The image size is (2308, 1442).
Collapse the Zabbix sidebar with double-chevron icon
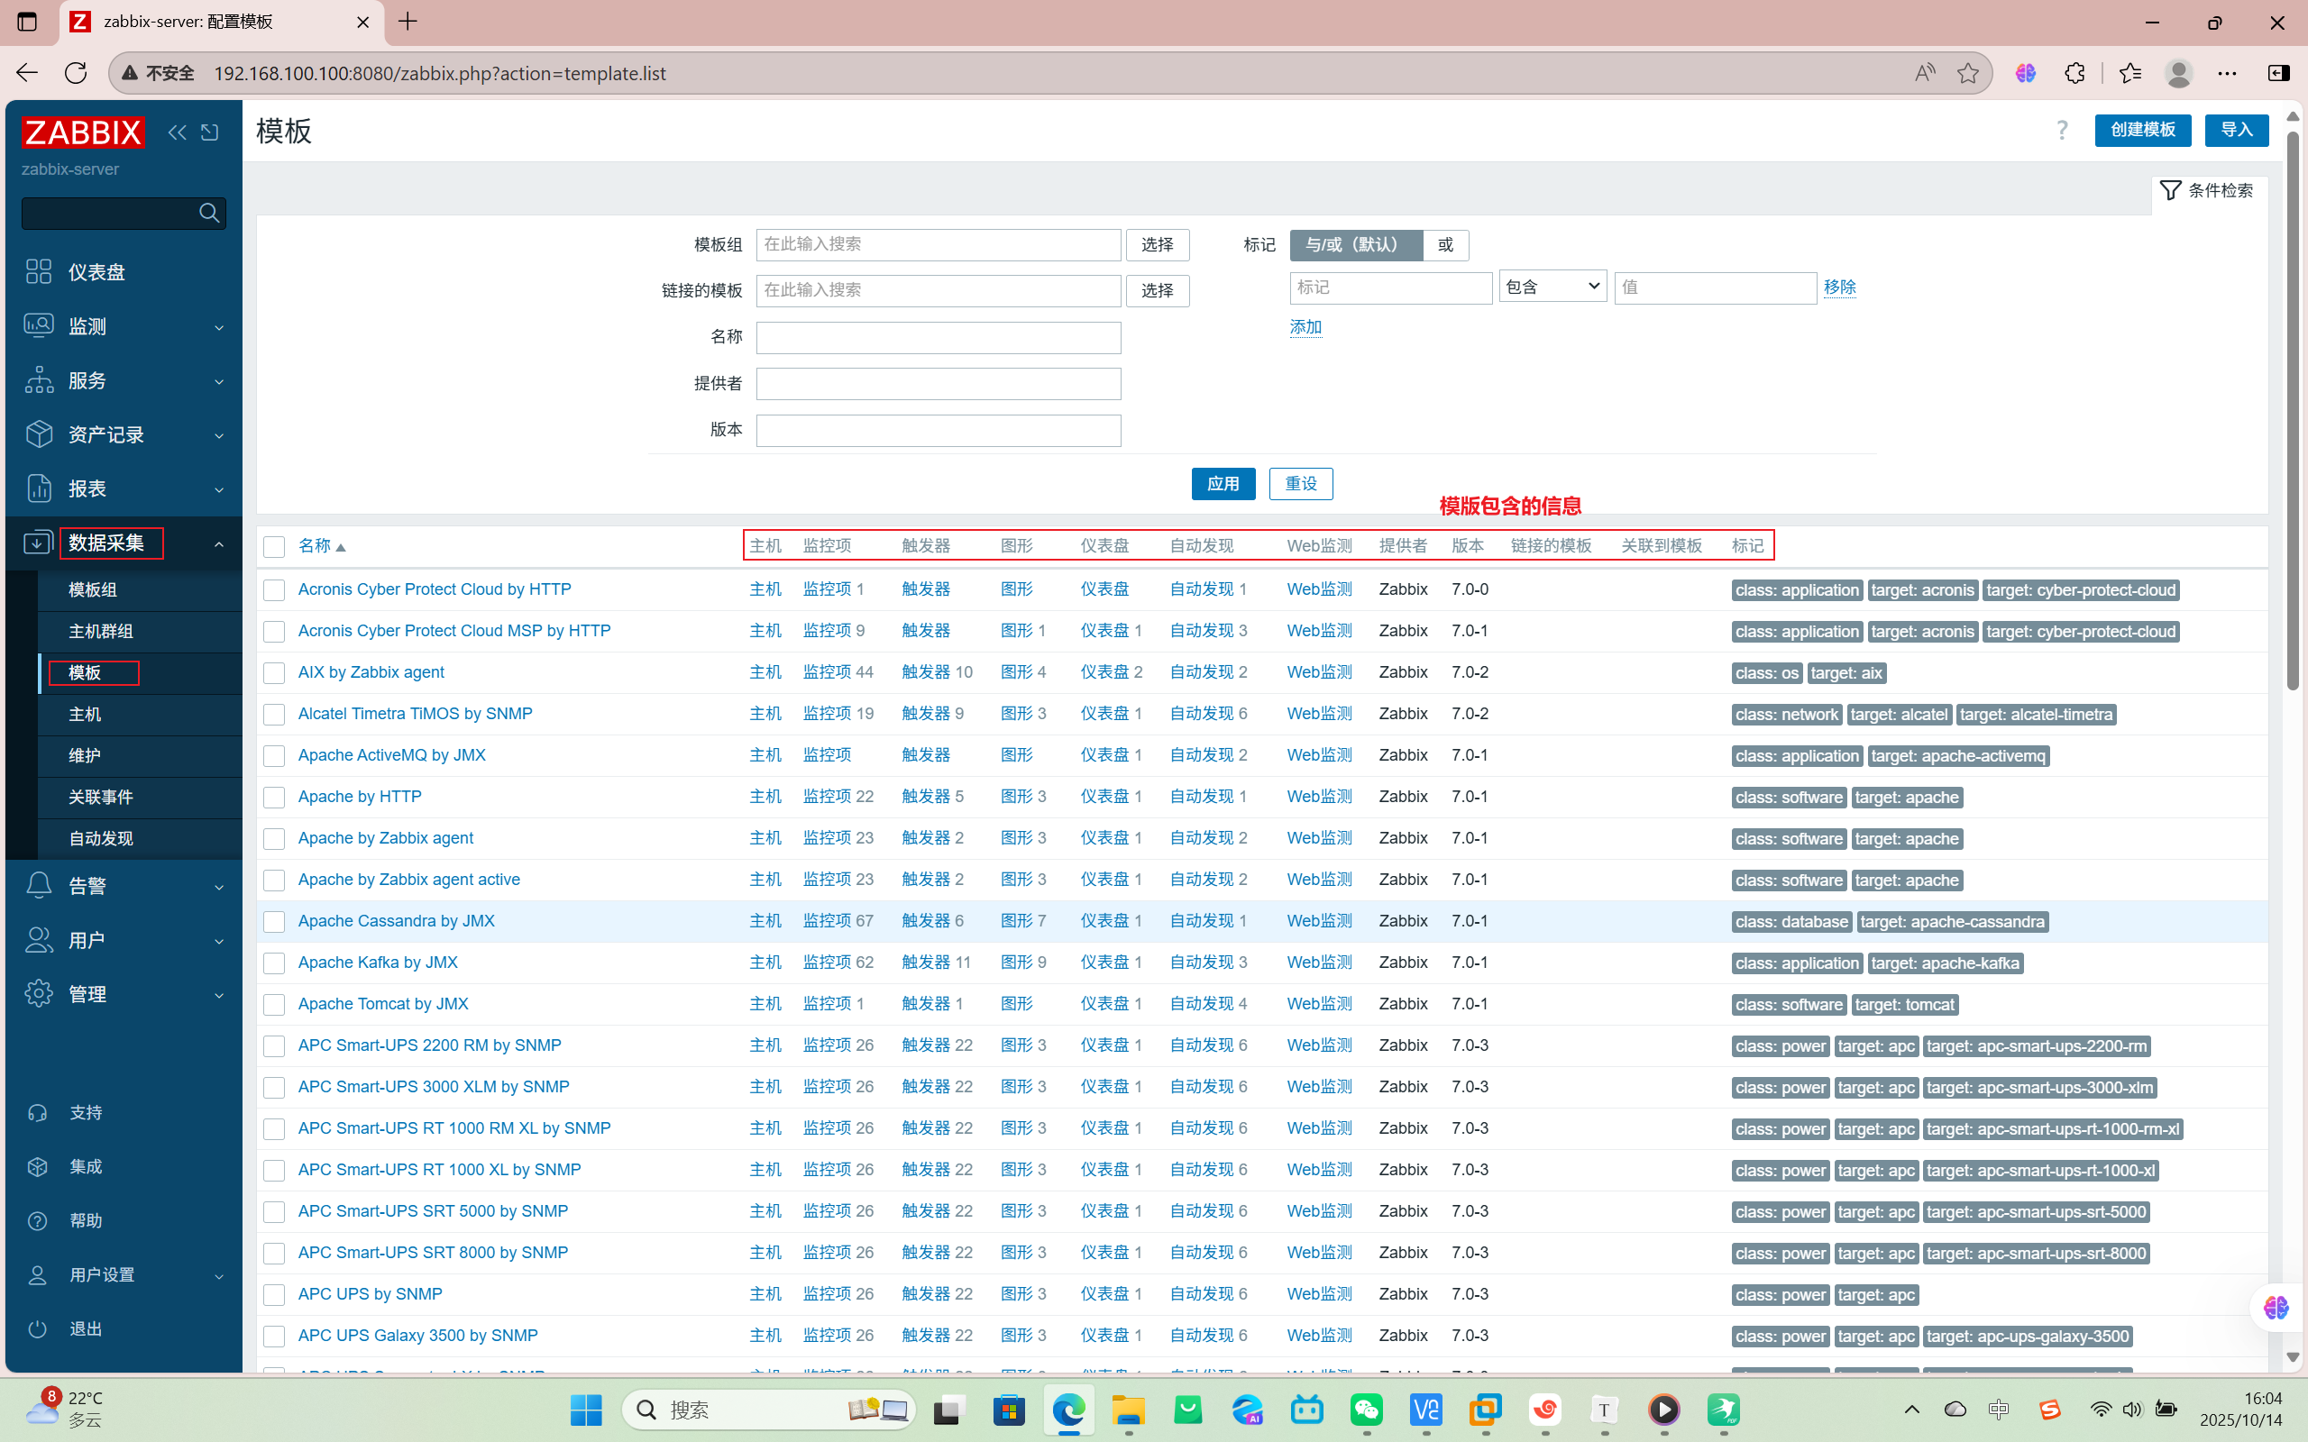(177, 132)
